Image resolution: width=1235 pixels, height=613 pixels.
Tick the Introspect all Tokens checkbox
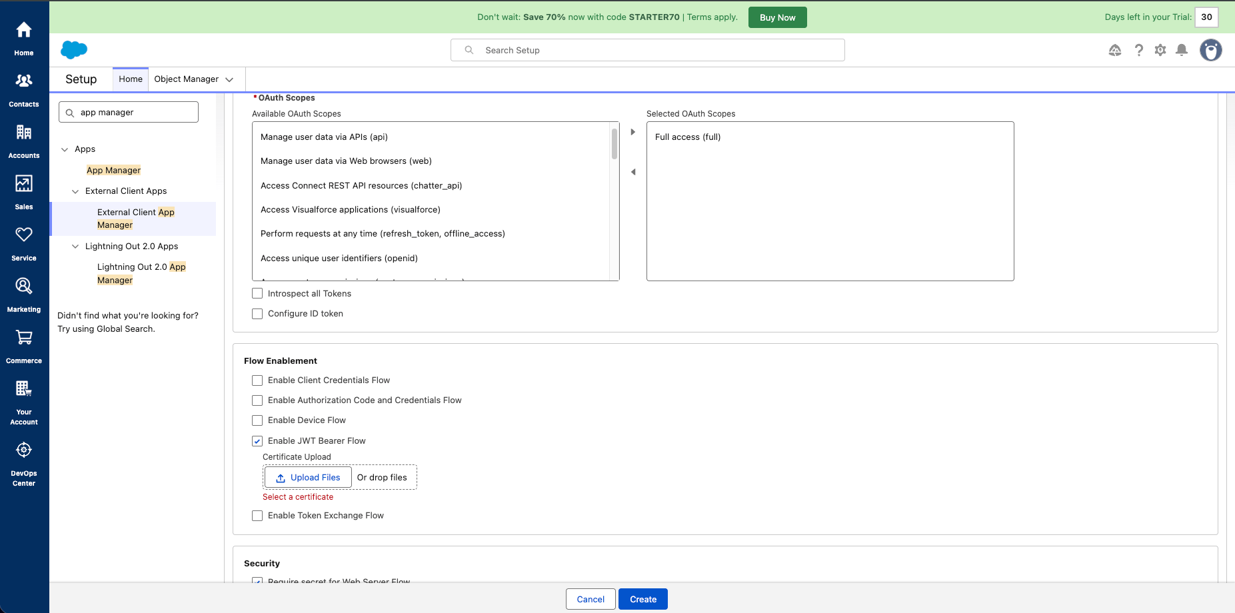coord(257,293)
